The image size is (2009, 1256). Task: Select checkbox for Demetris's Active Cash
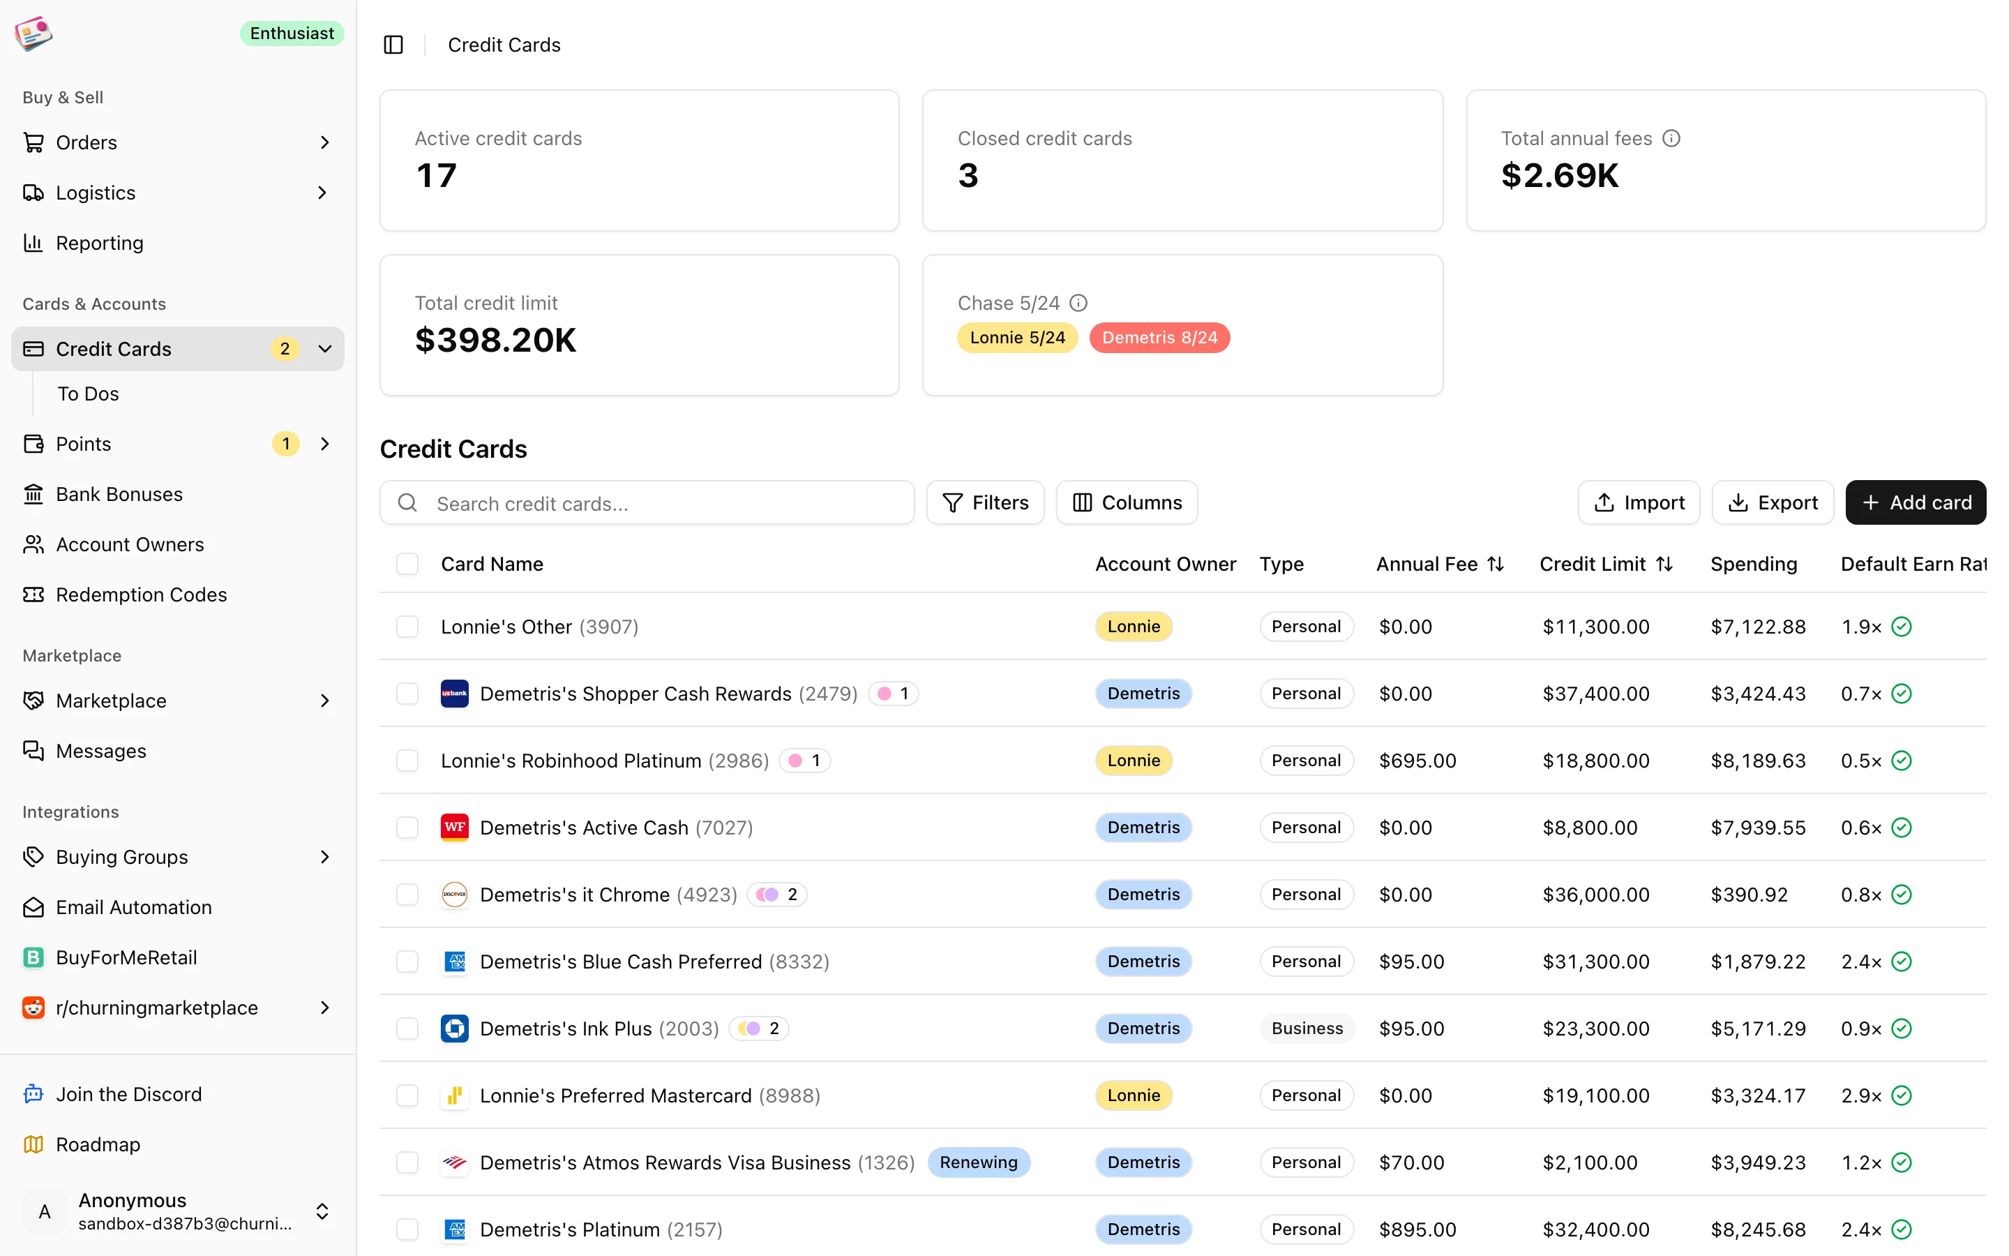pos(407,828)
